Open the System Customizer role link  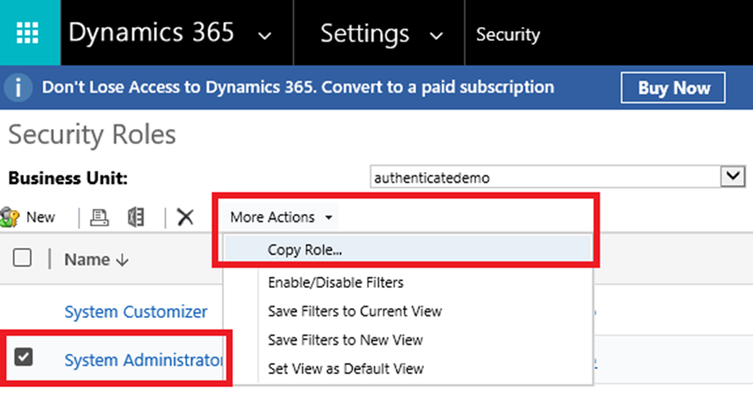(x=136, y=312)
